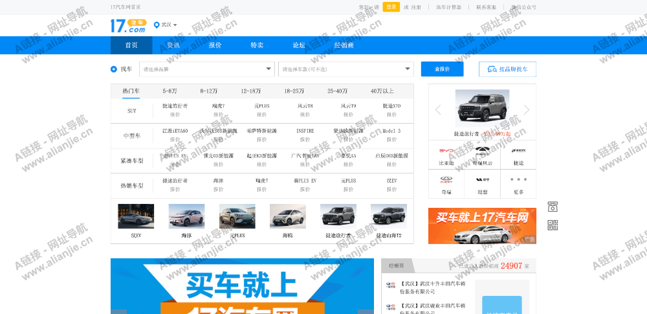Open the 捷途 brand logo

(518, 151)
